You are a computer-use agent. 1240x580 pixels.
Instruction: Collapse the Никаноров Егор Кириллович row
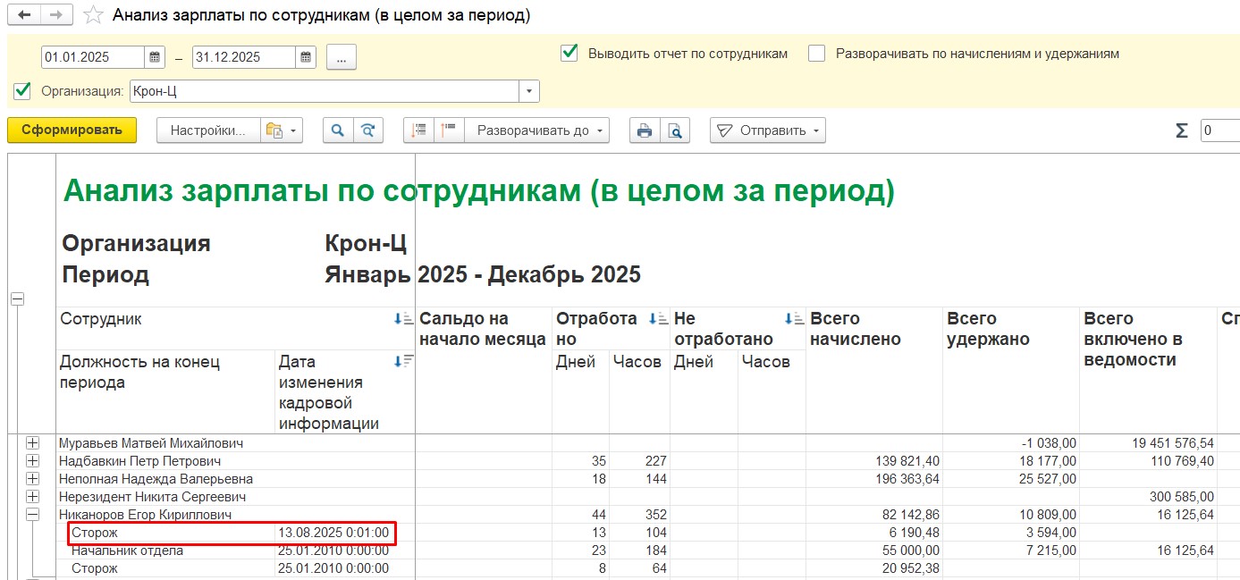[x=33, y=515]
